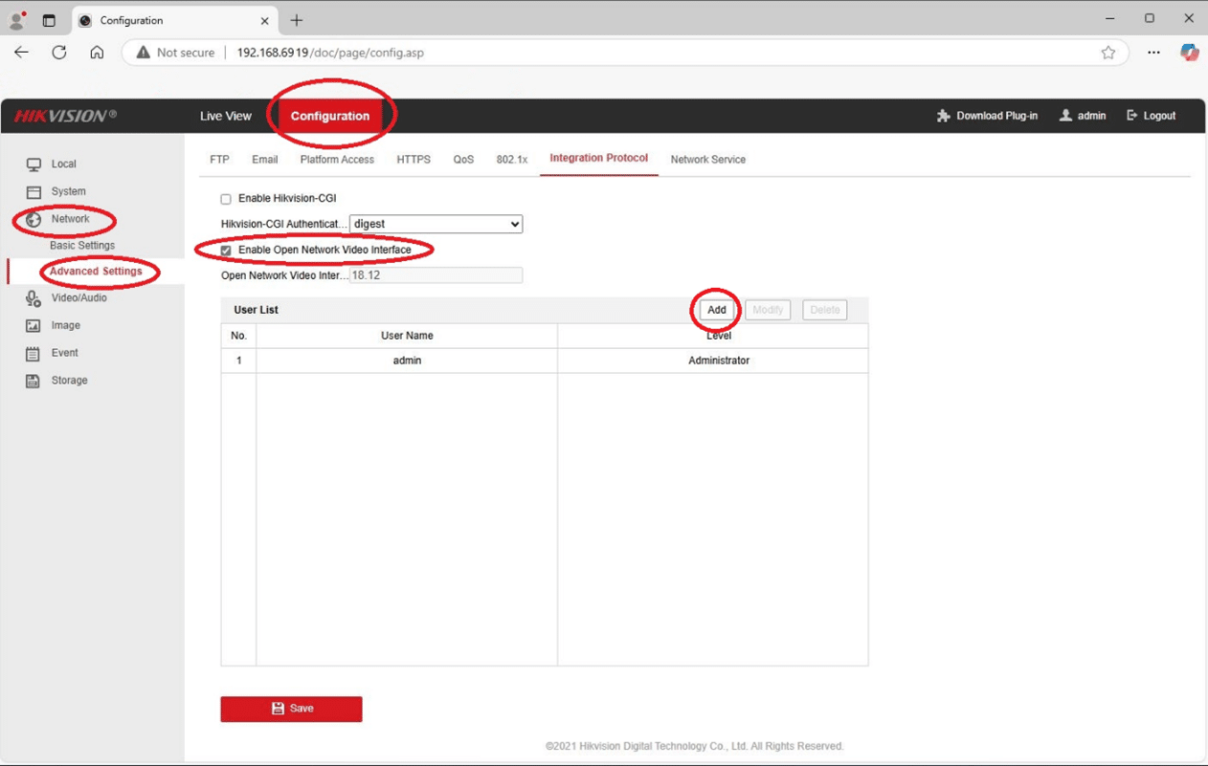Click the Not secure warning icon
This screenshot has width=1208, height=766.
pos(144,53)
